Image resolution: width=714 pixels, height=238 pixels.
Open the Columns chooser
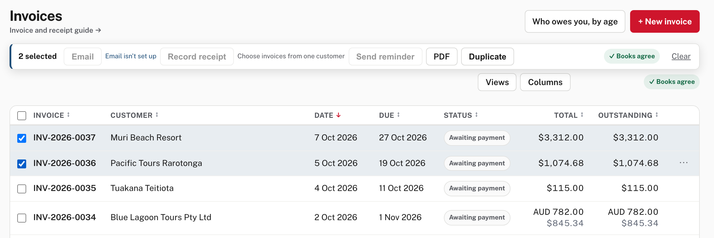545,82
